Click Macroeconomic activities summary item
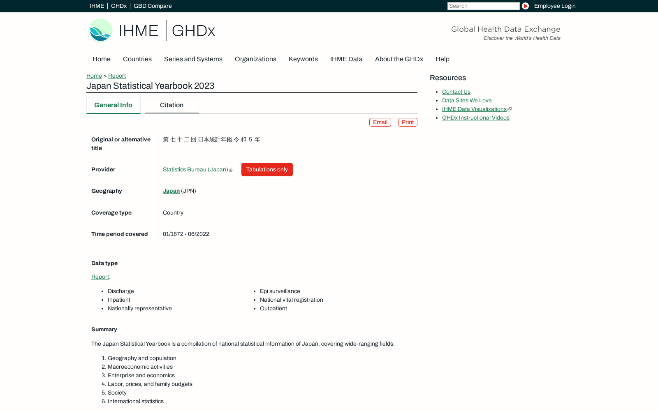 click(140, 367)
